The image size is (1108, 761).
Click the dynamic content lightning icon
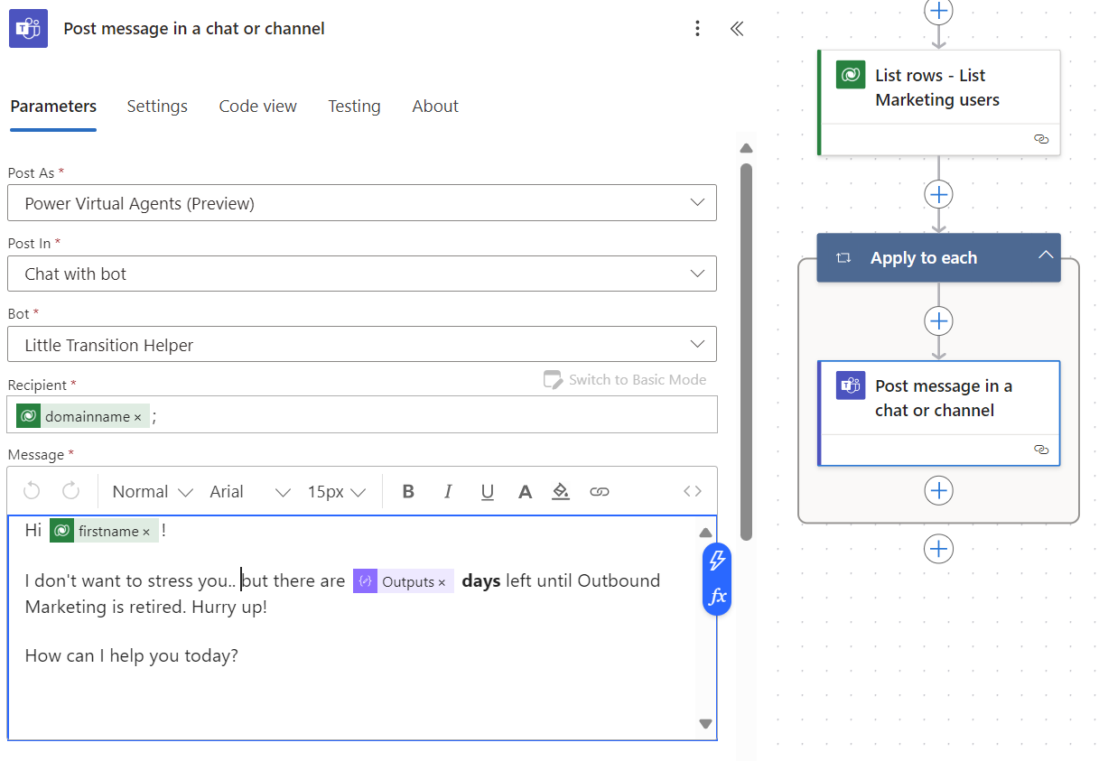(x=717, y=561)
